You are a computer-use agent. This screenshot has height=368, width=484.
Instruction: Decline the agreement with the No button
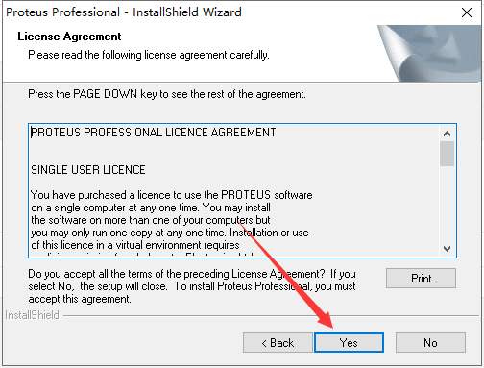coord(430,342)
